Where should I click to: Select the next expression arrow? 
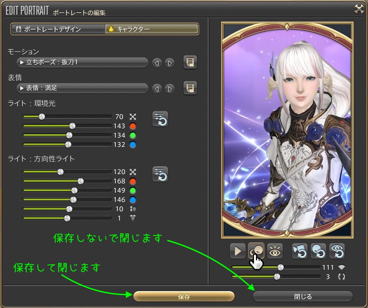pyautogui.click(x=169, y=89)
